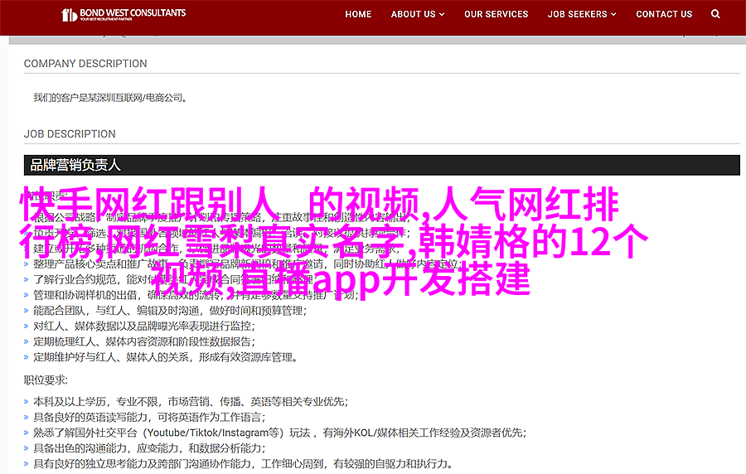The image size is (746, 474).
Task: Click the Company Description heading
Action: click(x=85, y=64)
